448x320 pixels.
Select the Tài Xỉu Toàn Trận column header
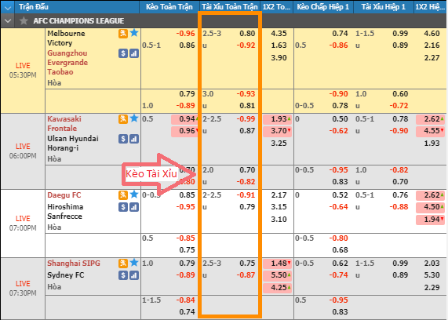pyautogui.click(x=230, y=7)
